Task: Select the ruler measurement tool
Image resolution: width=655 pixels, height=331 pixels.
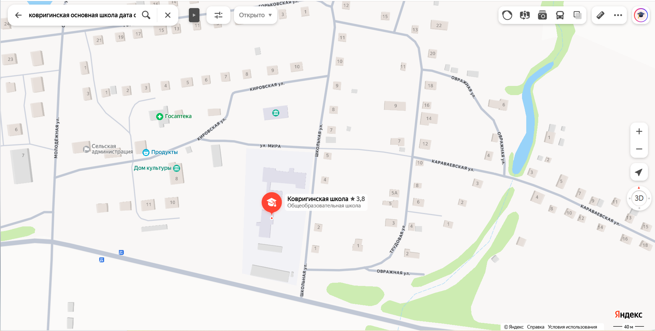Action: coord(600,15)
